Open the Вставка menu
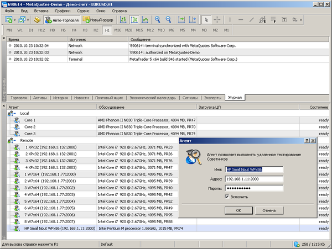332x249 pixels. [x=41, y=11]
